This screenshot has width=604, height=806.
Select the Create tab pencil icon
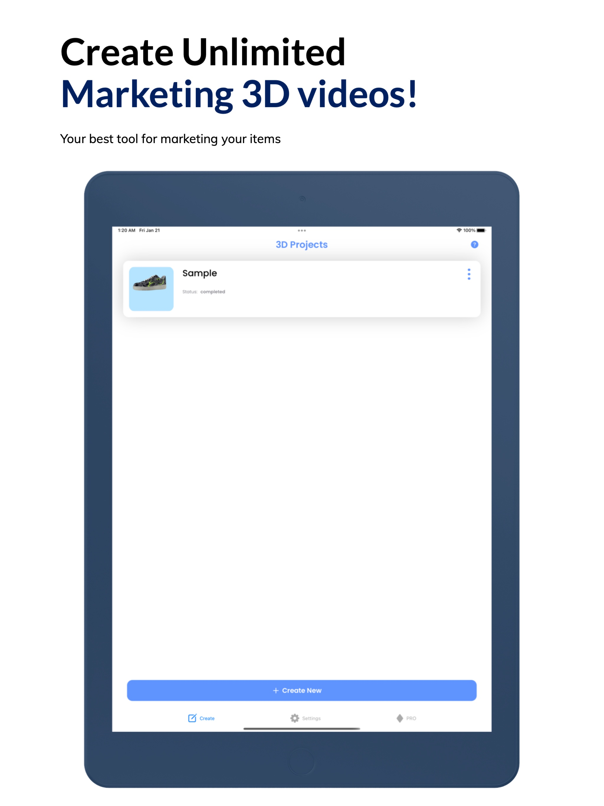click(x=193, y=718)
